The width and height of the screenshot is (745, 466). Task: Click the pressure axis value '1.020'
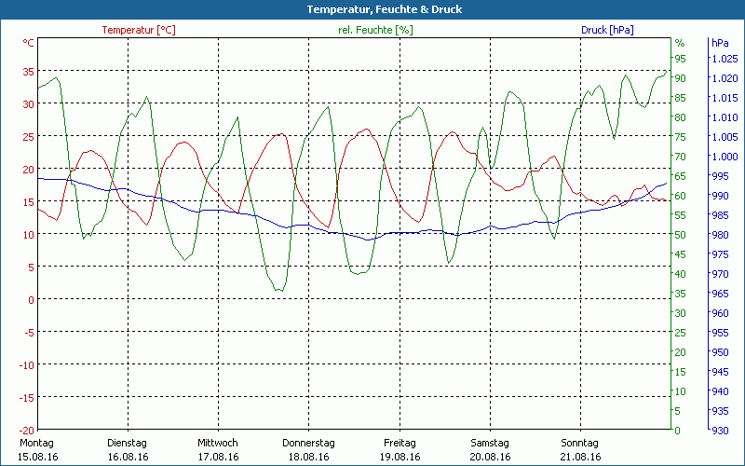pos(725,78)
